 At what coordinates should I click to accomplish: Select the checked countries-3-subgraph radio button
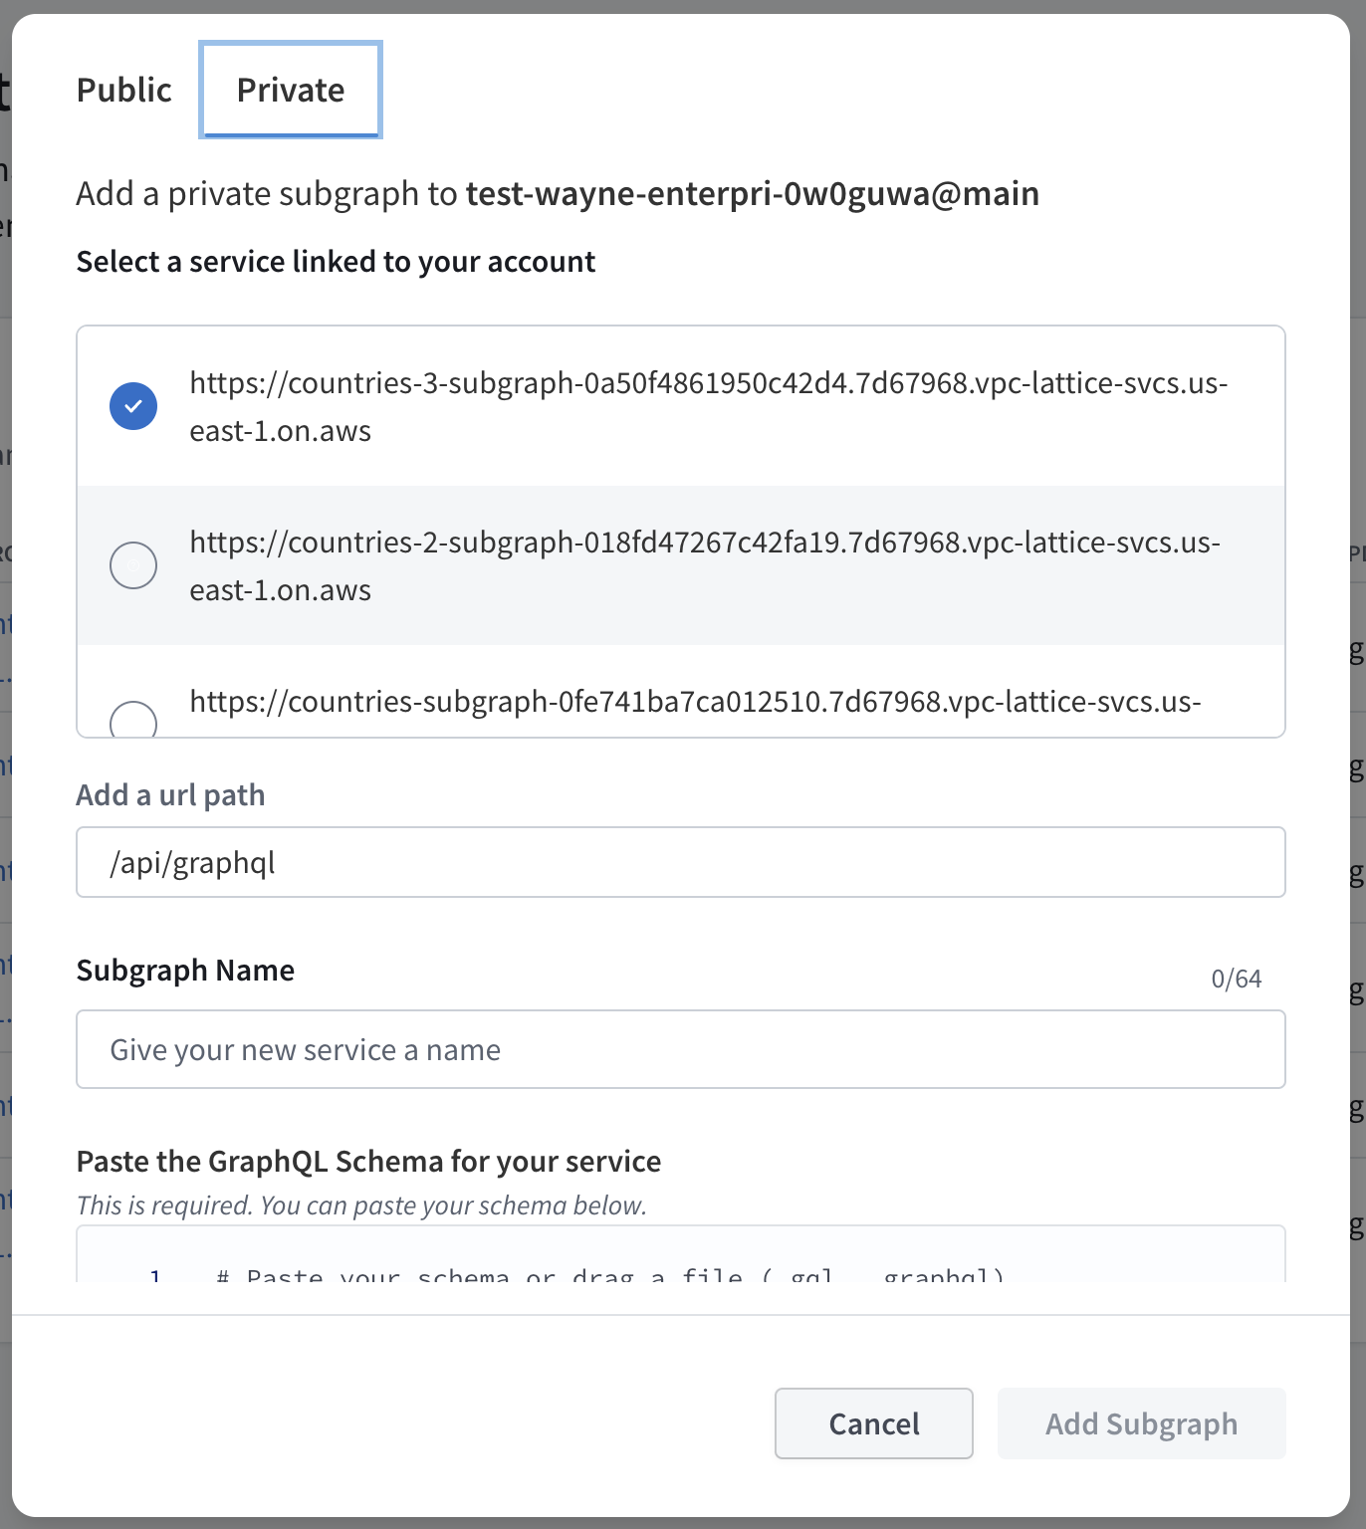click(x=133, y=406)
